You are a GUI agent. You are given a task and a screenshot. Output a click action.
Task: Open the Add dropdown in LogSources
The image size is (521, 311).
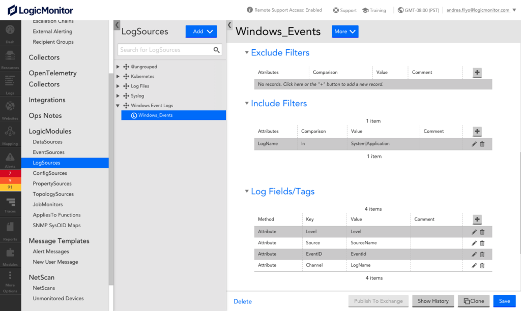click(201, 32)
